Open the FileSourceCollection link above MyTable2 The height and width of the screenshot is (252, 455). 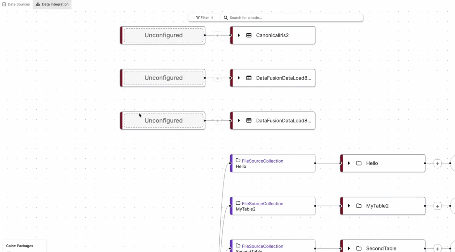pyautogui.click(x=262, y=204)
